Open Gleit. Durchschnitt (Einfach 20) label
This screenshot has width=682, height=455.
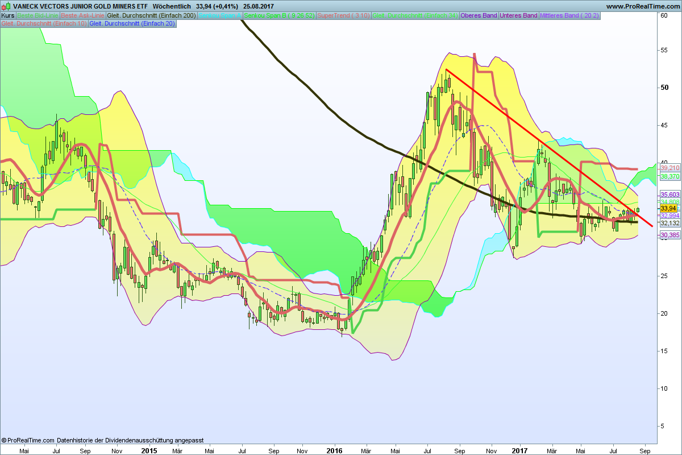pyautogui.click(x=132, y=23)
